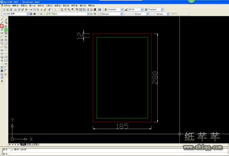Open the first menu bar item (File)
The width and height of the screenshot is (229, 156).
tap(7, 6)
